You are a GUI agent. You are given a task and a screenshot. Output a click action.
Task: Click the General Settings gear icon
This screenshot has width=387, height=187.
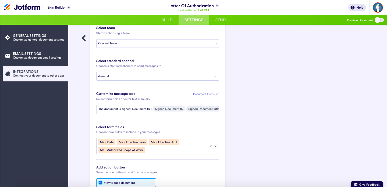[8, 38]
